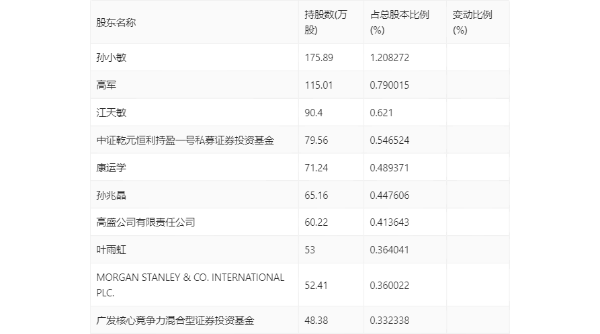Click the 股东名称 column header
The height and width of the screenshot is (334, 600).
[x=116, y=23]
